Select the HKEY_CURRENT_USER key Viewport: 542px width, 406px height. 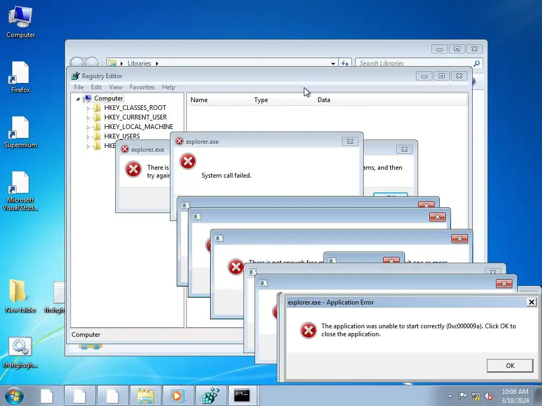click(135, 117)
